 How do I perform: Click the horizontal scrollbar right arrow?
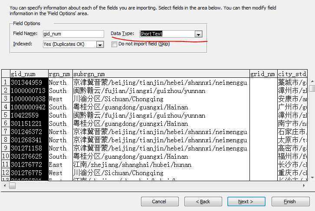[x=304, y=186]
